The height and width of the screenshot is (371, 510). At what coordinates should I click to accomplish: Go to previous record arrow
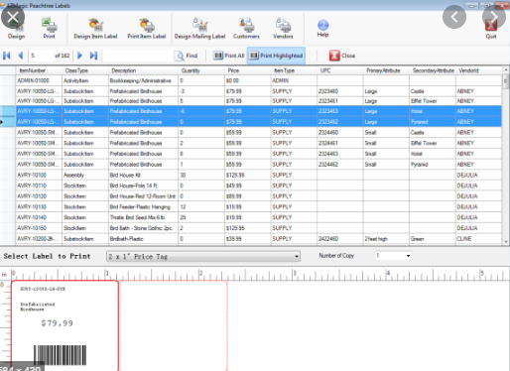pyautogui.click(x=21, y=56)
